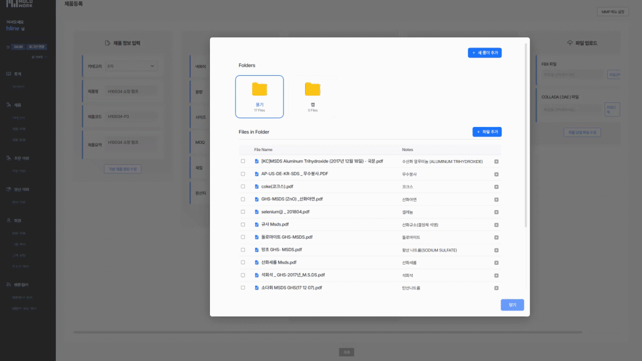Open the 용기 folder with 17 files
This screenshot has width=642, height=361.
point(259,96)
